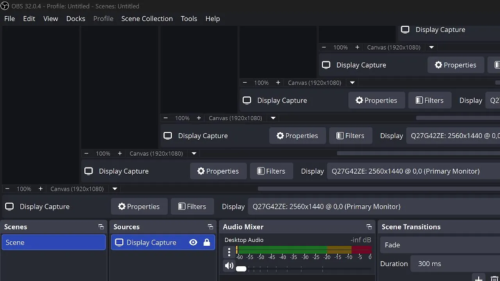Click plus zoom icon in second nested preview copy
The width and height of the screenshot is (500, 281).
pyautogui.click(x=199, y=118)
